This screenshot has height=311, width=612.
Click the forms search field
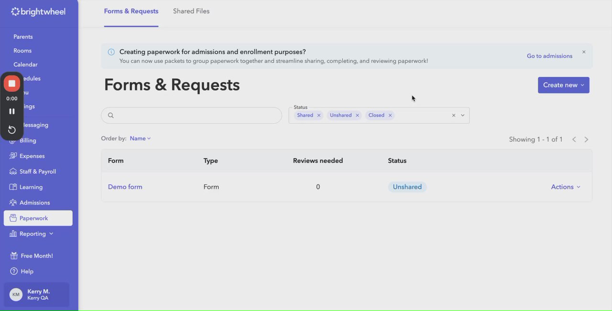(x=196, y=115)
